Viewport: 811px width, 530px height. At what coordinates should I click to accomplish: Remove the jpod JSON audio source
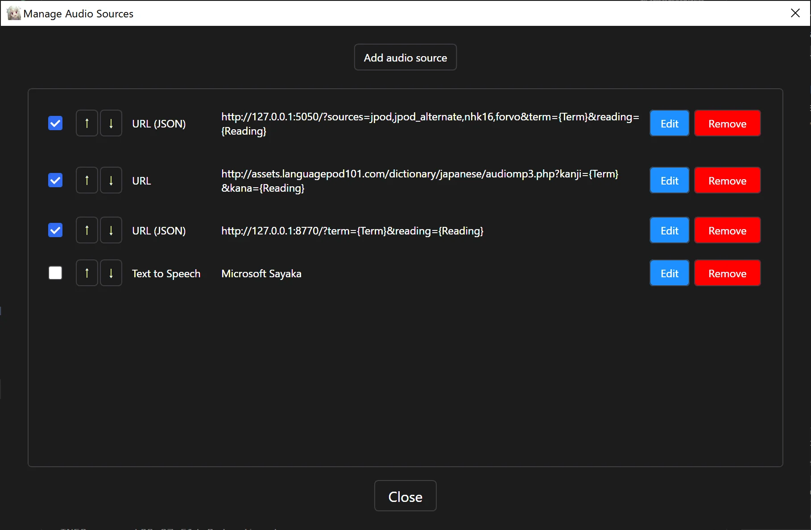point(727,123)
